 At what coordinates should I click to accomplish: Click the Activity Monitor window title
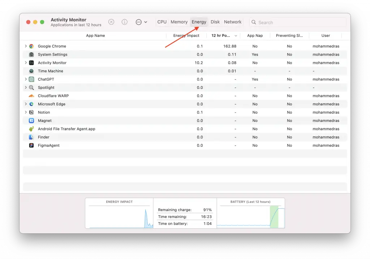[x=68, y=20]
